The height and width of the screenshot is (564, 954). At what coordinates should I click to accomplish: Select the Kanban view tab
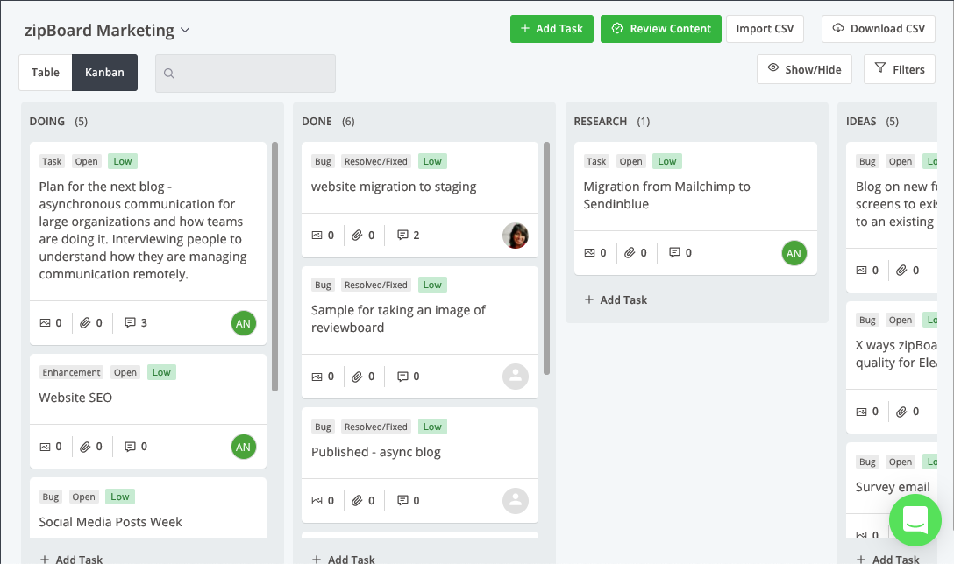pos(104,73)
